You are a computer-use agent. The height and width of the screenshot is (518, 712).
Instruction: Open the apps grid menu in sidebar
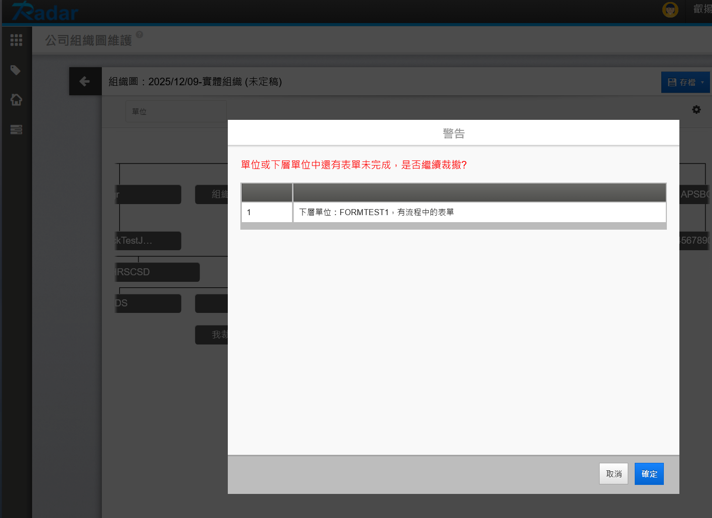16,40
